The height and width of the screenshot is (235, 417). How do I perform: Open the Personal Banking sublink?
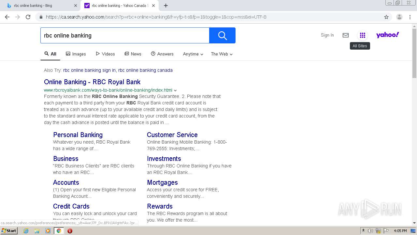78,135
